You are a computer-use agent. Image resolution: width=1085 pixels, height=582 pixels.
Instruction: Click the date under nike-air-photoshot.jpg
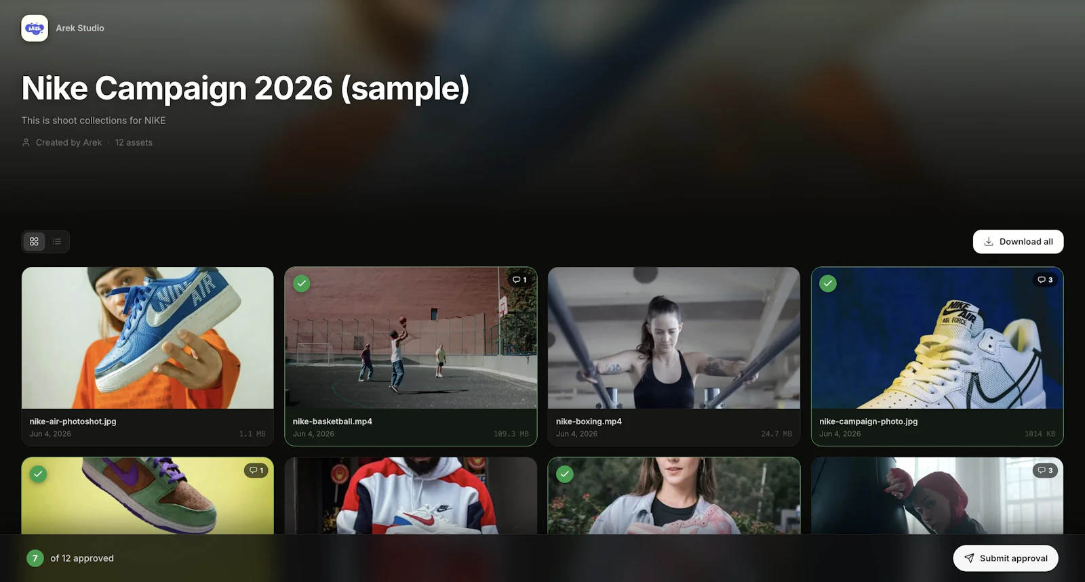click(50, 434)
